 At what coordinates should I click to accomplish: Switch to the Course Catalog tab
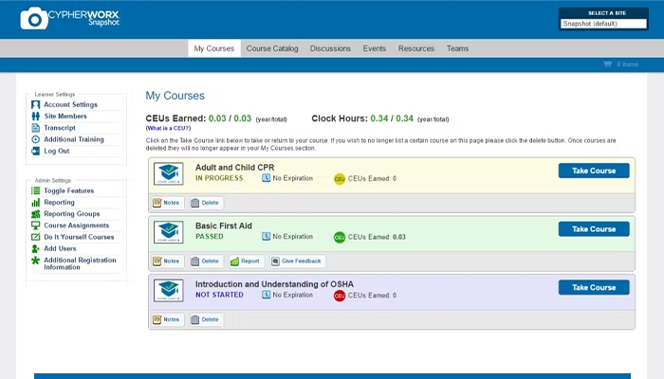coord(272,48)
